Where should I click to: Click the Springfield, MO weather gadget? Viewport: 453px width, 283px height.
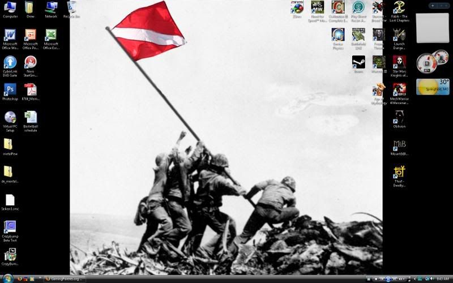pos(433,87)
